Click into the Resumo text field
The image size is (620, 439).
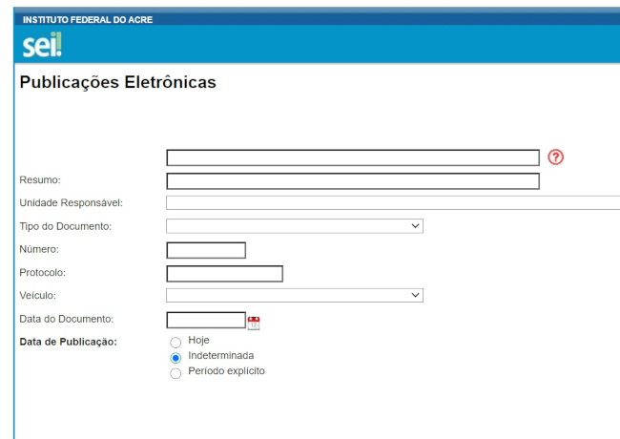click(352, 181)
